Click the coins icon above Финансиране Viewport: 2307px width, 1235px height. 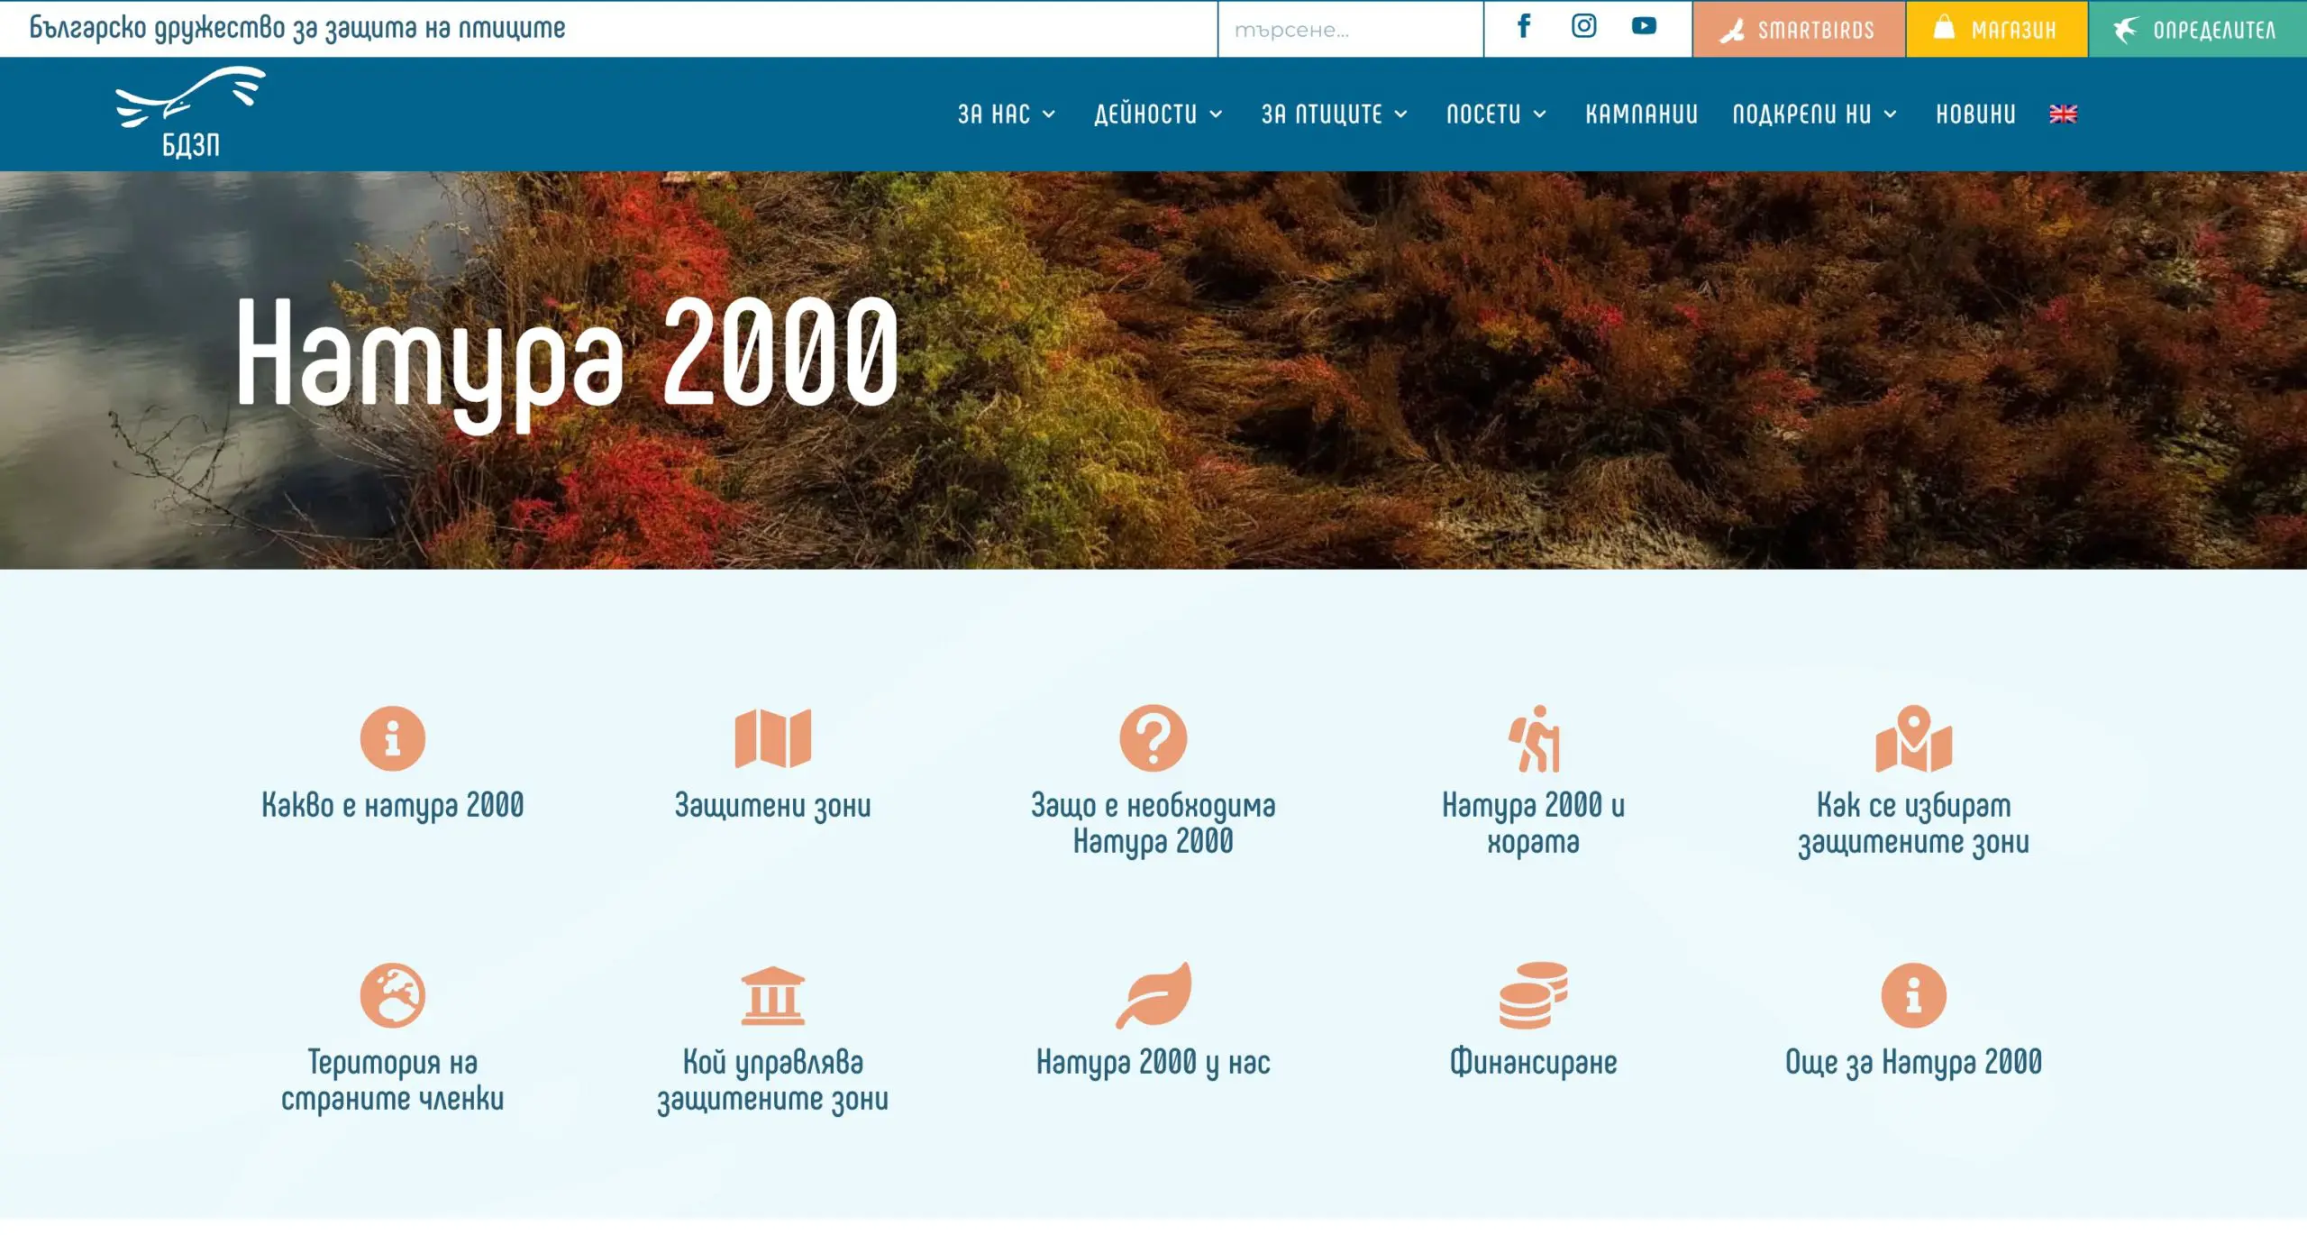(1533, 995)
